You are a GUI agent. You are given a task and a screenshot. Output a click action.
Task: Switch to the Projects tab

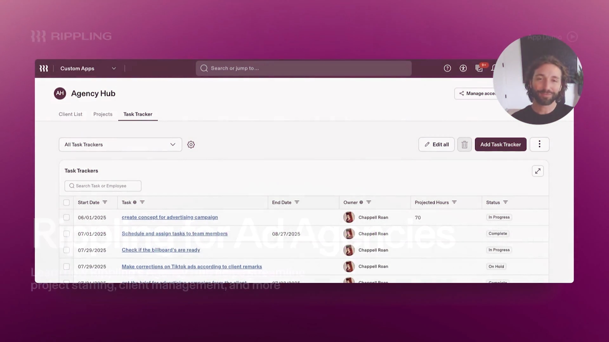(103, 114)
